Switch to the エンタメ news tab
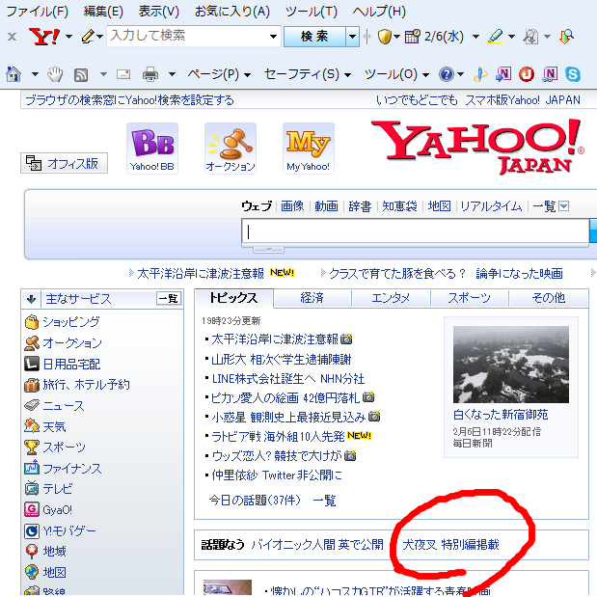597x597 pixels. tap(391, 298)
